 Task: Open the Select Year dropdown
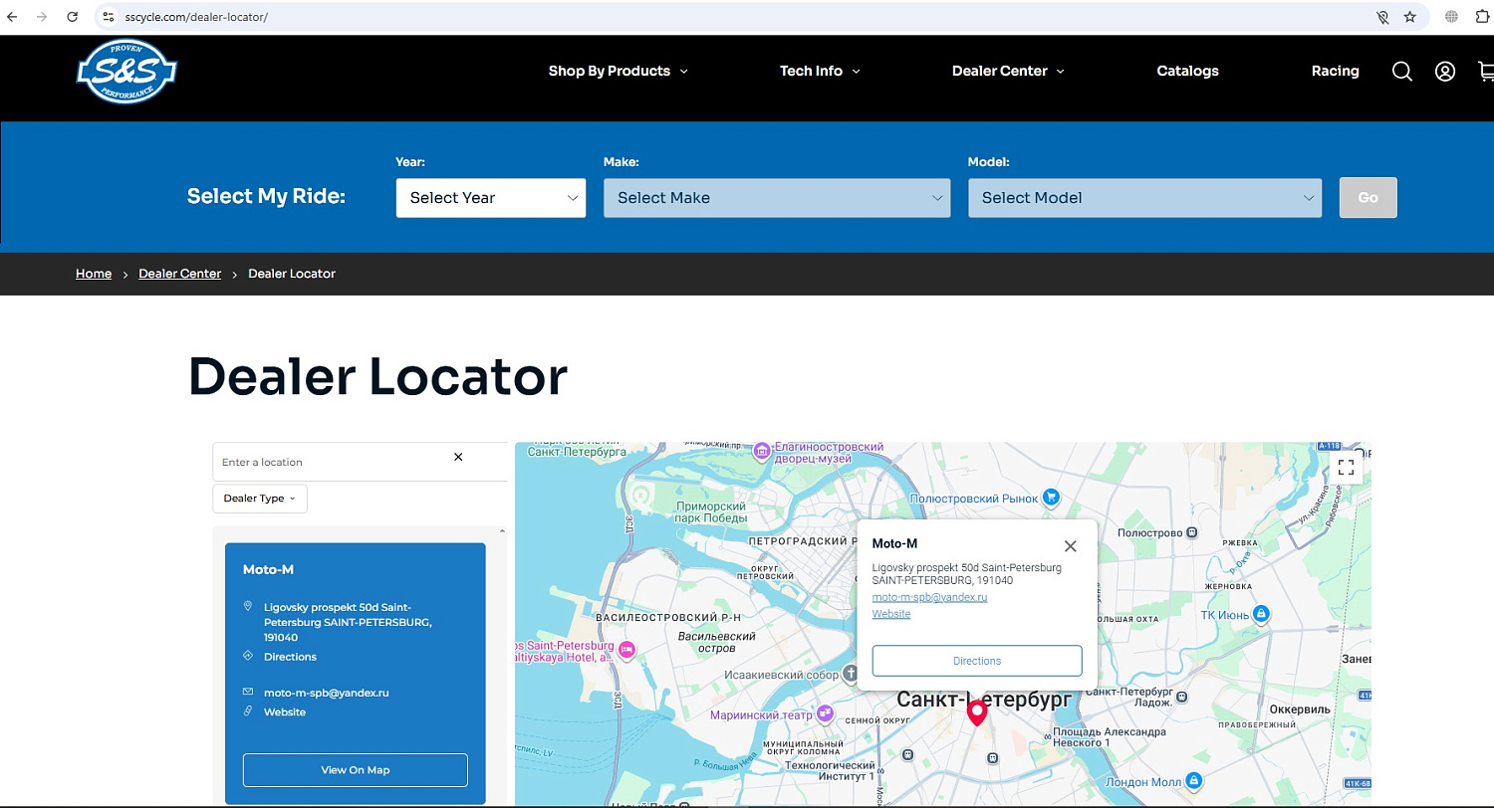coord(491,197)
